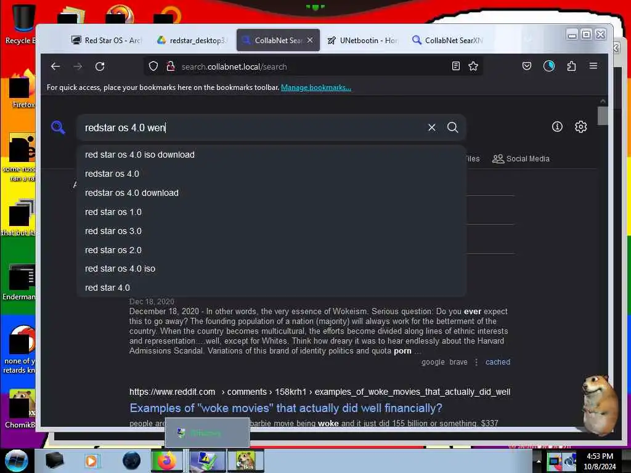
Task: Open the Pocket save icon
Action: click(x=527, y=67)
